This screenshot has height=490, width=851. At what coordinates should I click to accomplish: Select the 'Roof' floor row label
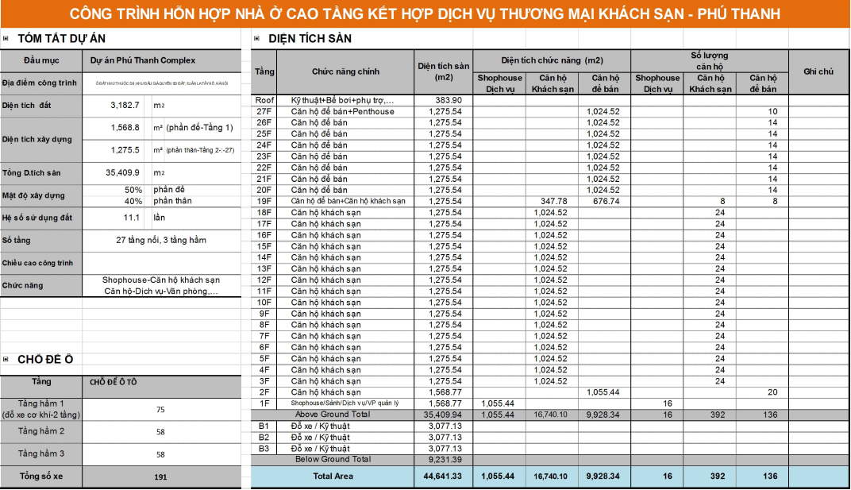coord(265,101)
